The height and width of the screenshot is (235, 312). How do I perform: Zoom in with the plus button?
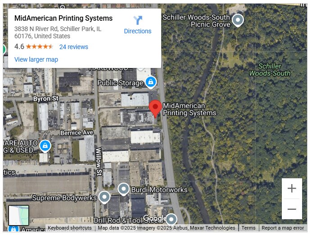click(x=292, y=188)
